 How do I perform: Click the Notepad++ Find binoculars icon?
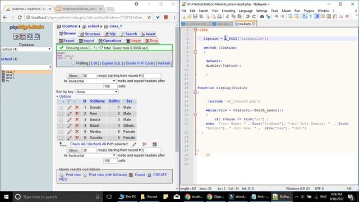click(x=262, y=16)
